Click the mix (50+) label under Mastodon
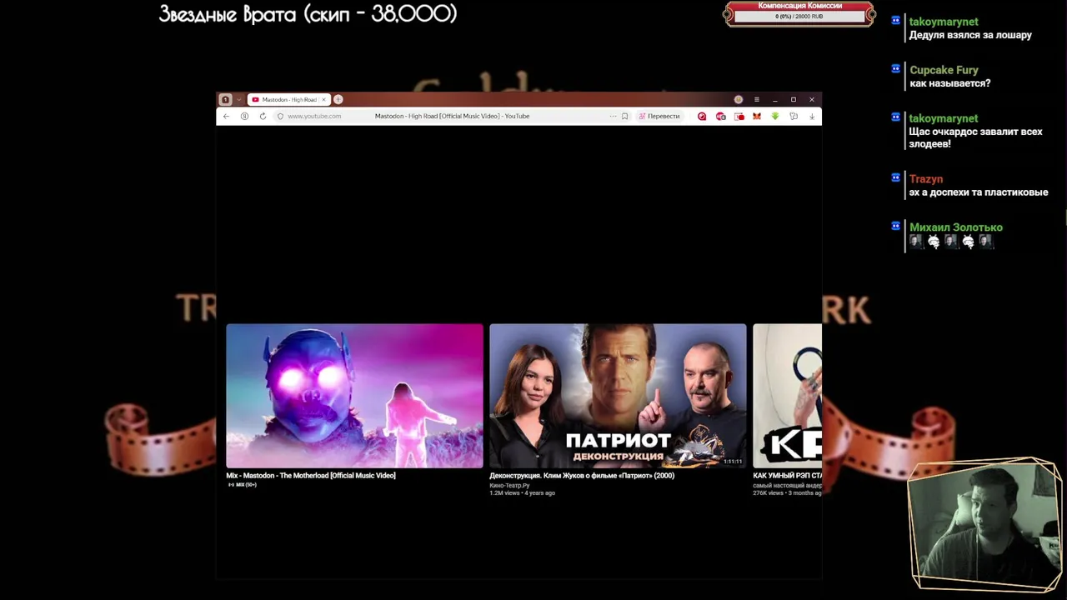This screenshot has height=600, width=1067. point(242,484)
